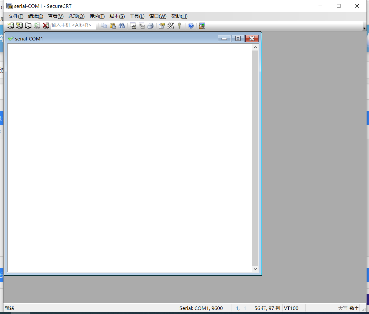Click the '数字' num lock indicator
The width and height of the screenshot is (369, 314).
[x=354, y=308]
